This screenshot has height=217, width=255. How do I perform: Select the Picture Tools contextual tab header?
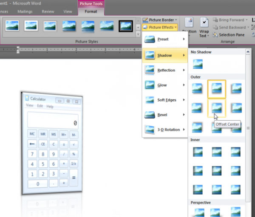tap(91, 4)
